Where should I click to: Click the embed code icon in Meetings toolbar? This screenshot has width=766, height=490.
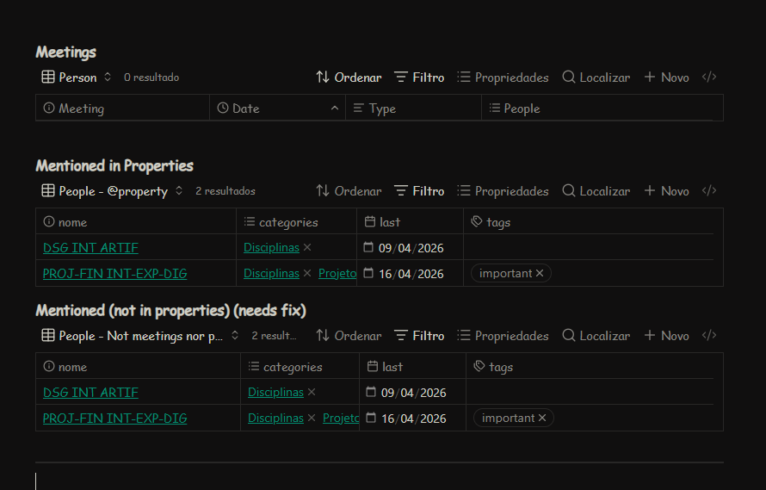click(x=708, y=78)
